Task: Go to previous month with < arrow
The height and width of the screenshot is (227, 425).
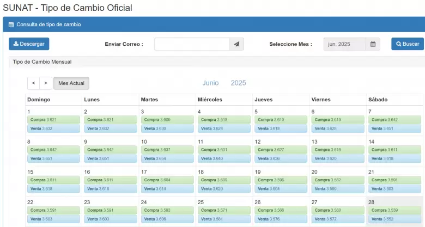Action: click(34, 83)
